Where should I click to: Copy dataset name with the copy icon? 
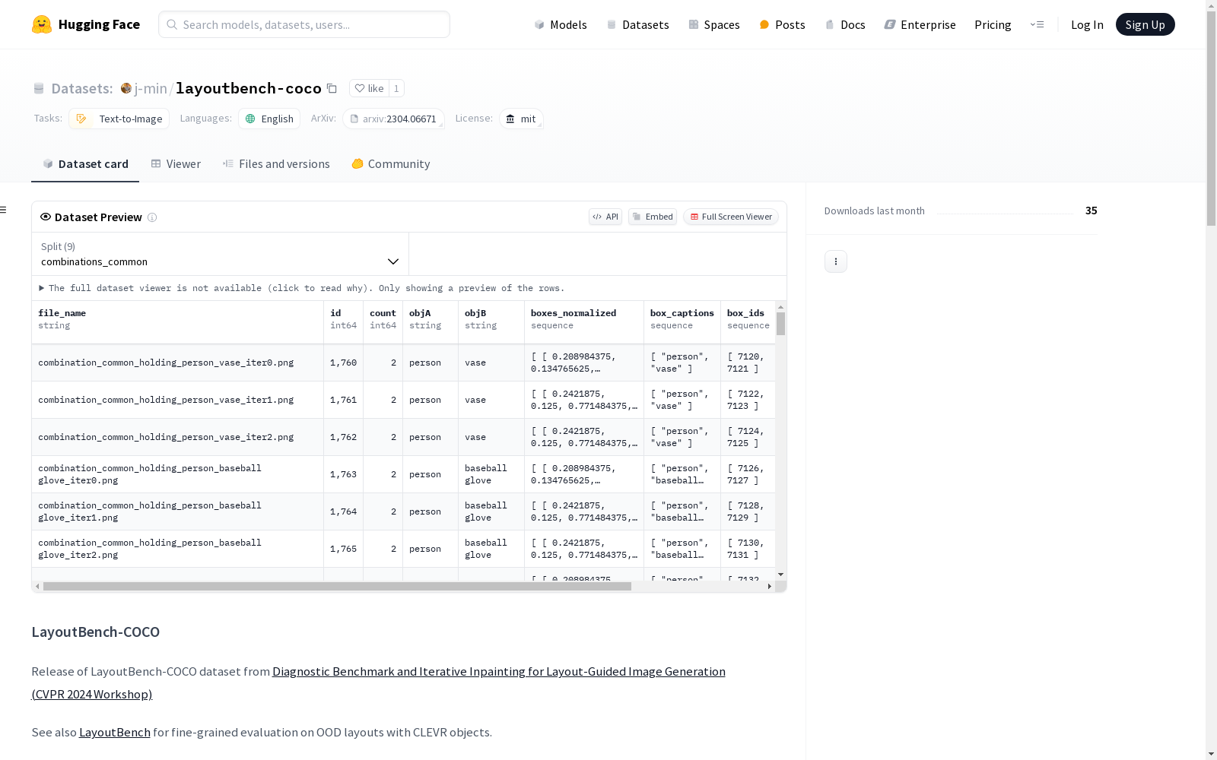[x=332, y=88]
